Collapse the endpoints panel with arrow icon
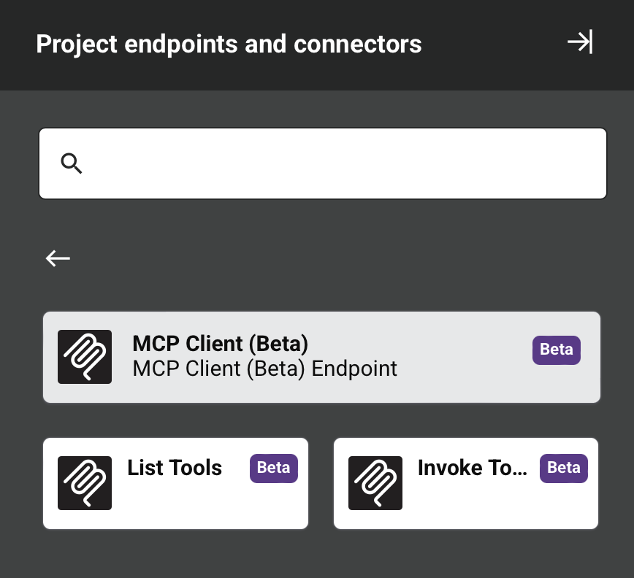The image size is (634, 578). coord(580,42)
